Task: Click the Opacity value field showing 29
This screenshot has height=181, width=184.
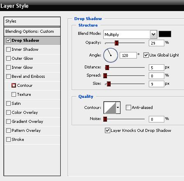Action: (157, 43)
